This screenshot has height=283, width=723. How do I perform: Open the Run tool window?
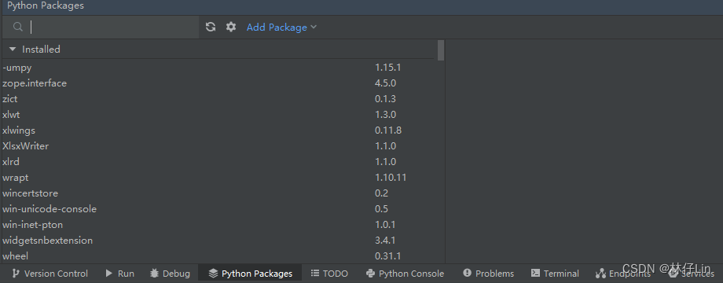point(120,274)
